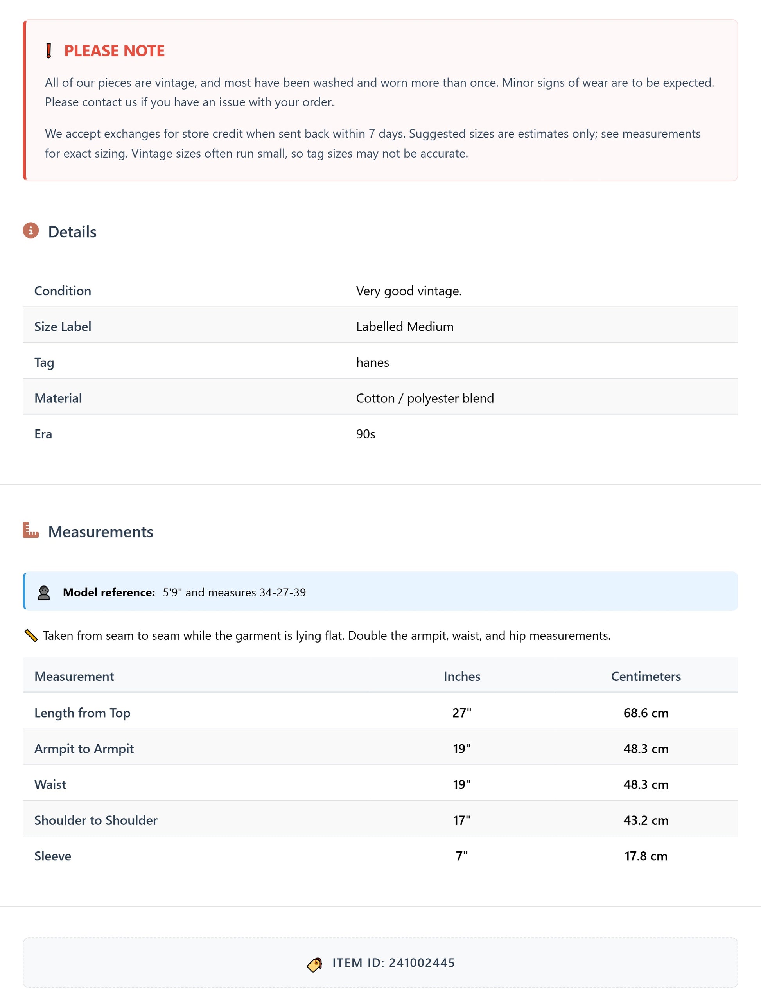Click the red exclamation mark icon
The height and width of the screenshot is (1007, 761).
click(49, 51)
